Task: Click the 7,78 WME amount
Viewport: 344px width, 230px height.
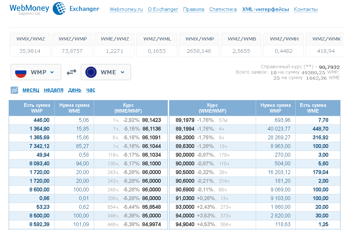Action: click(x=323, y=120)
